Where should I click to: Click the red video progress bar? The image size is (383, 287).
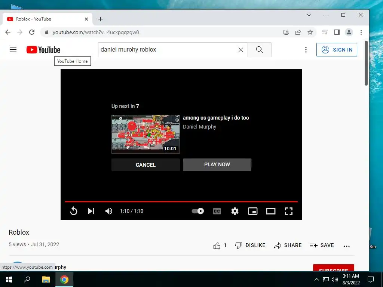click(181, 201)
